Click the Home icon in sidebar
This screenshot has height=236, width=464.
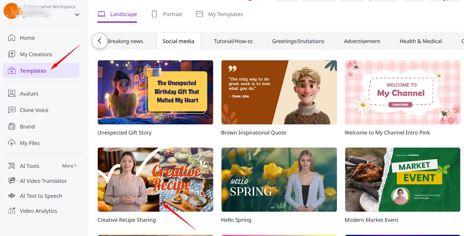(x=12, y=38)
